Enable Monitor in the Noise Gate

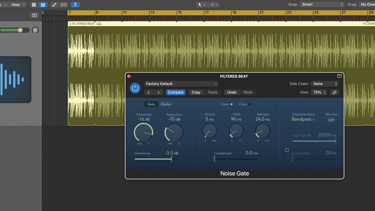click(x=331, y=120)
